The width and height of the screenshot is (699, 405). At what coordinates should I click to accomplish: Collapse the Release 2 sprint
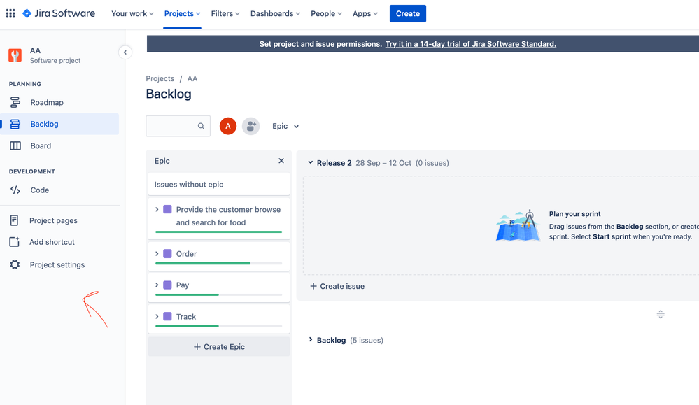click(311, 162)
